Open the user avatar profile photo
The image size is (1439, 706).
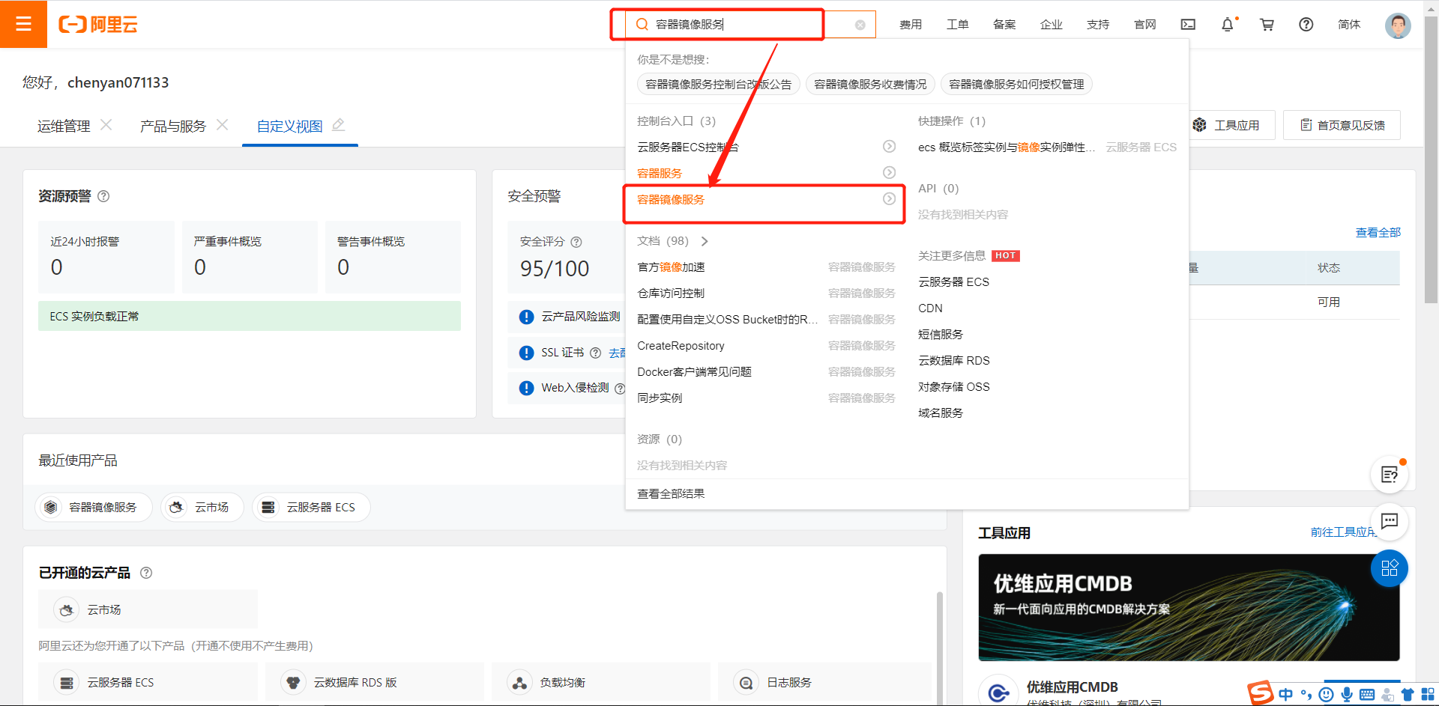coord(1397,25)
